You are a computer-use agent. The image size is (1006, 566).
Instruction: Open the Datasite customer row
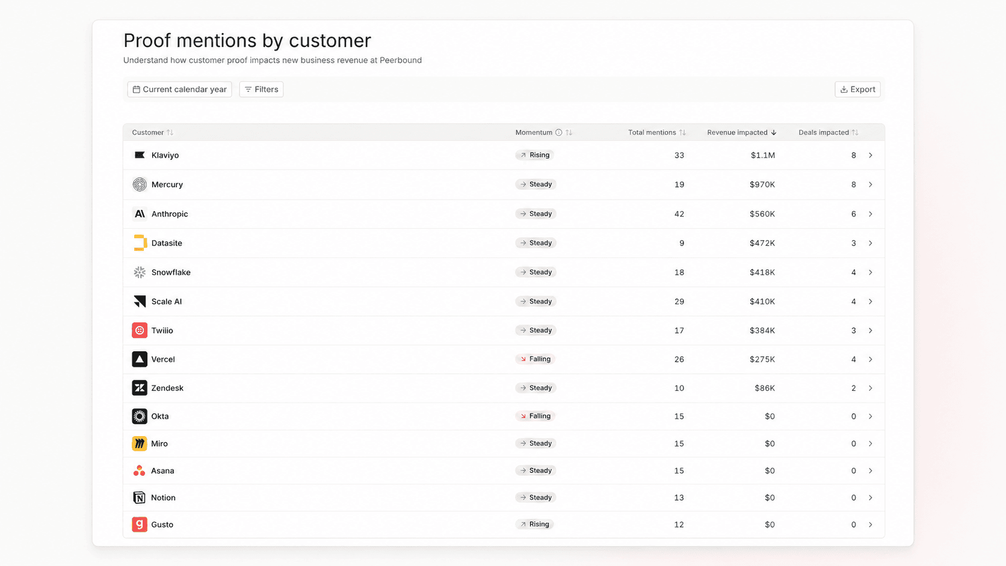tap(504, 243)
